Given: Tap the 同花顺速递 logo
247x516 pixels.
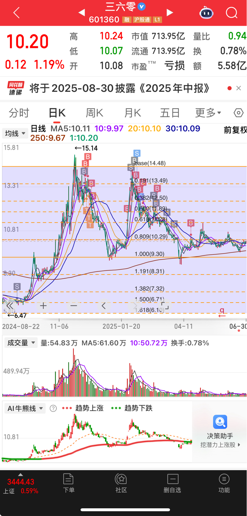Looking at the screenshot, I should pos(16,88).
